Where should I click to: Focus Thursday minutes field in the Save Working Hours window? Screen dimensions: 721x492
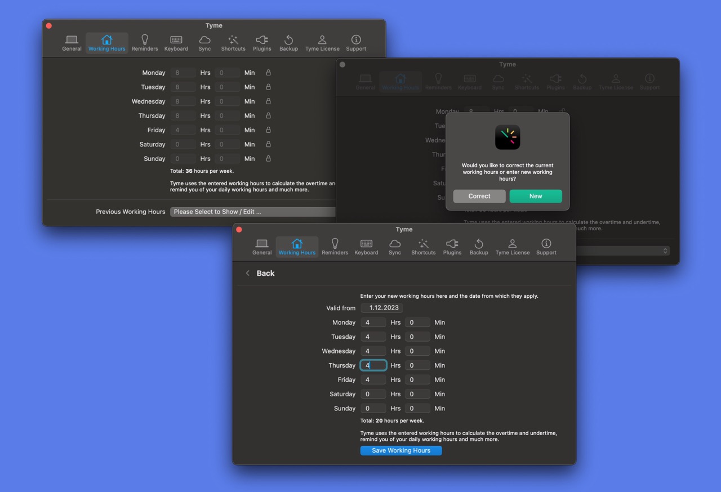click(417, 365)
